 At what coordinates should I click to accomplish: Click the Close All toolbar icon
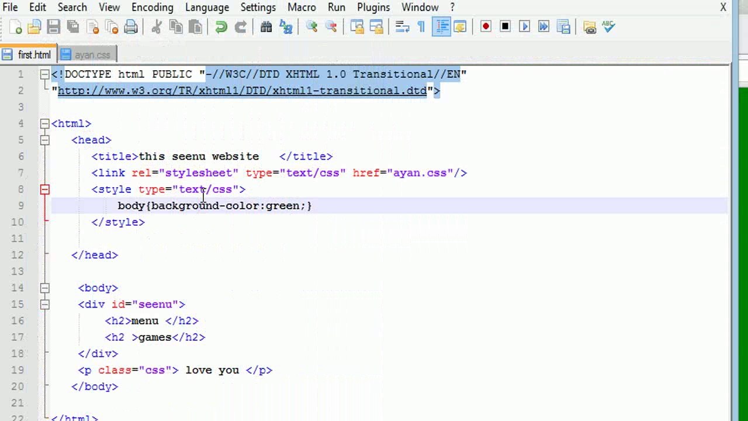click(112, 27)
